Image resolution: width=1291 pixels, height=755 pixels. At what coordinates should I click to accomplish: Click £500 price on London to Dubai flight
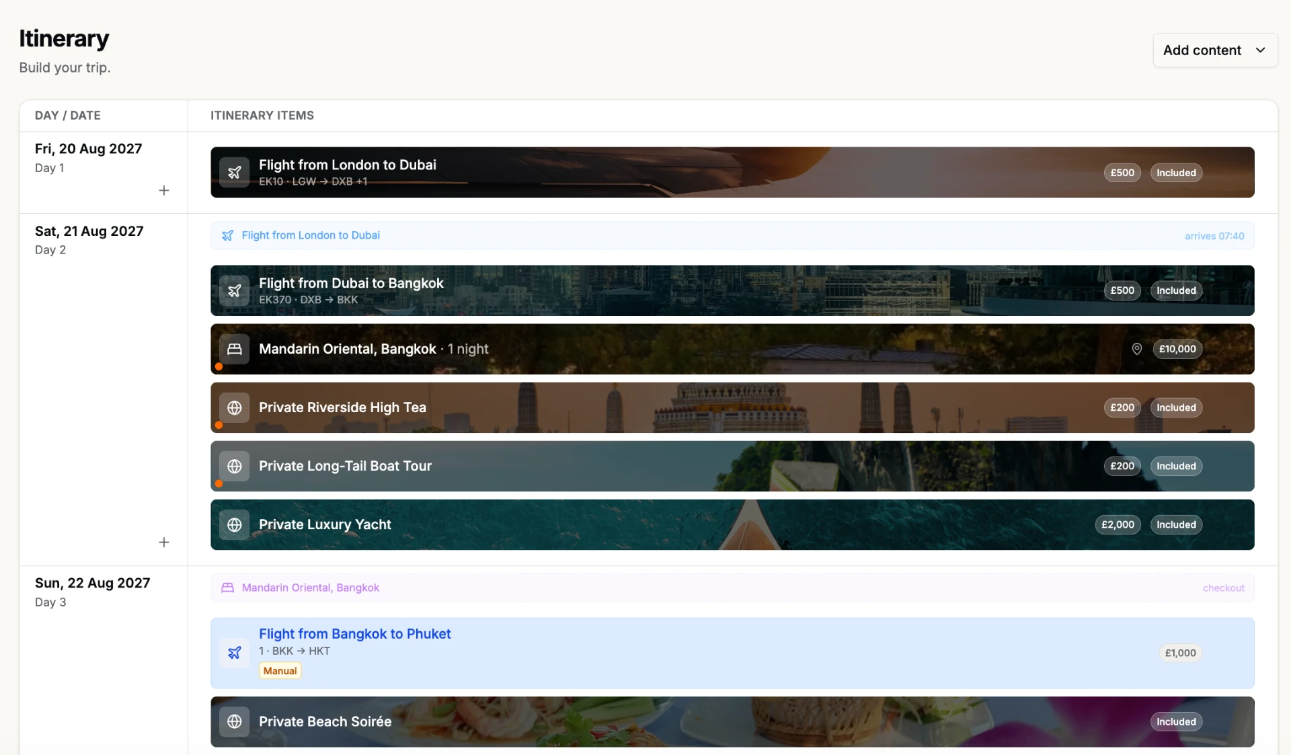point(1122,173)
